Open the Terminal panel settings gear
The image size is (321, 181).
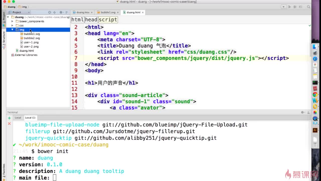click(x=303, y=112)
